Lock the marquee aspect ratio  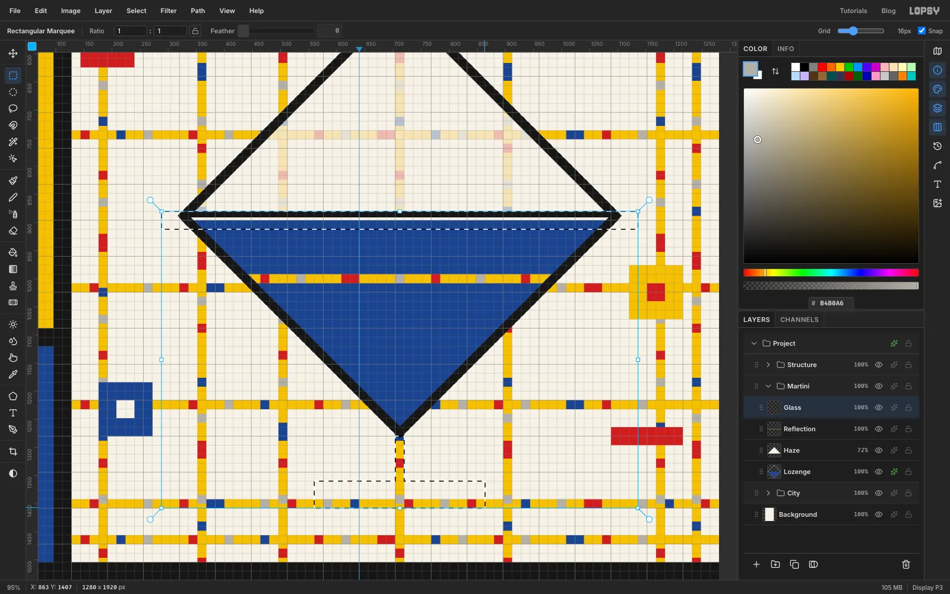click(195, 31)
